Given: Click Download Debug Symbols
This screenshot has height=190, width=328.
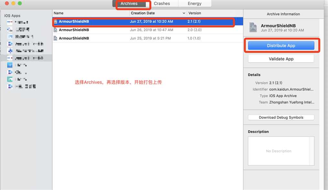Looking at the screenshot, I should (x=281, y=117).
